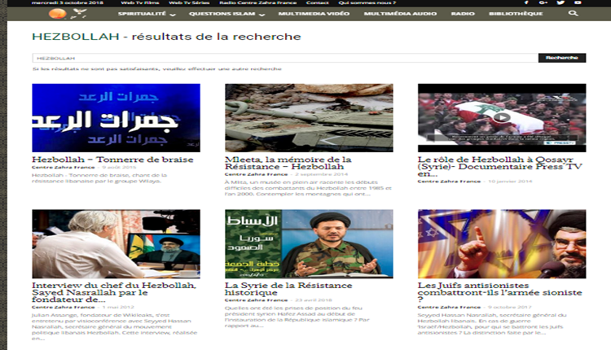This screenshot has width=611, height=350.
Task: Click author Centre Zahra France under Juifs antisionistes
Action: pyautogui.click(x=449, y=307)
